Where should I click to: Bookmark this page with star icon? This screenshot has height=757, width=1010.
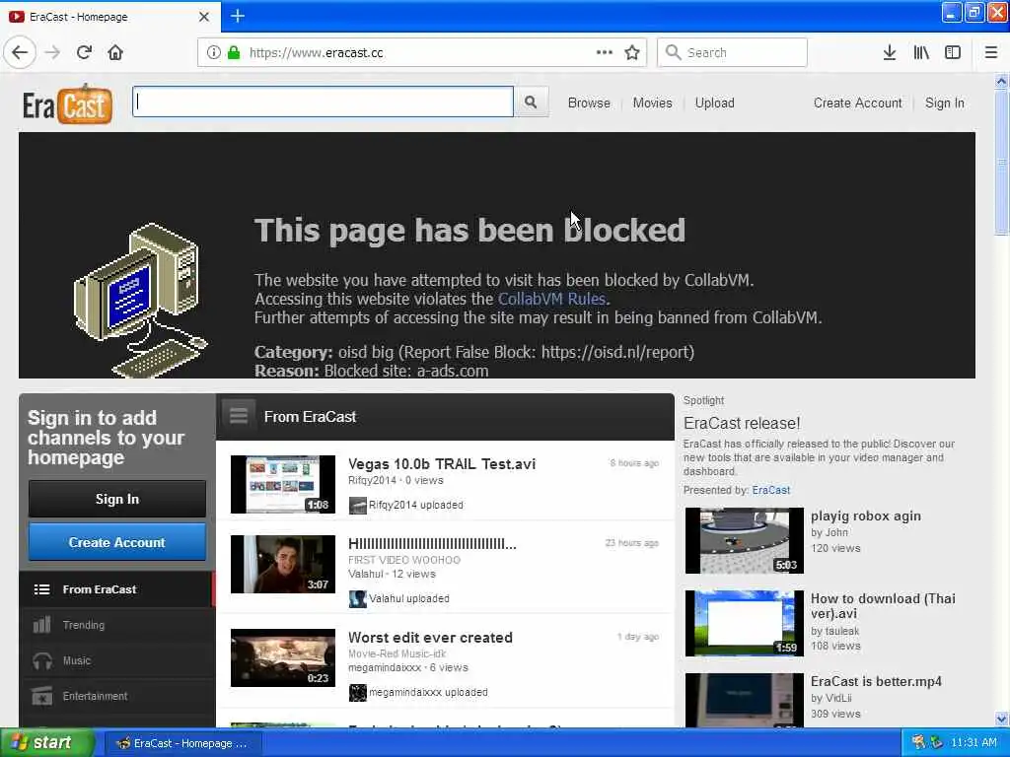pyautogui.click(x=632, y=52)
